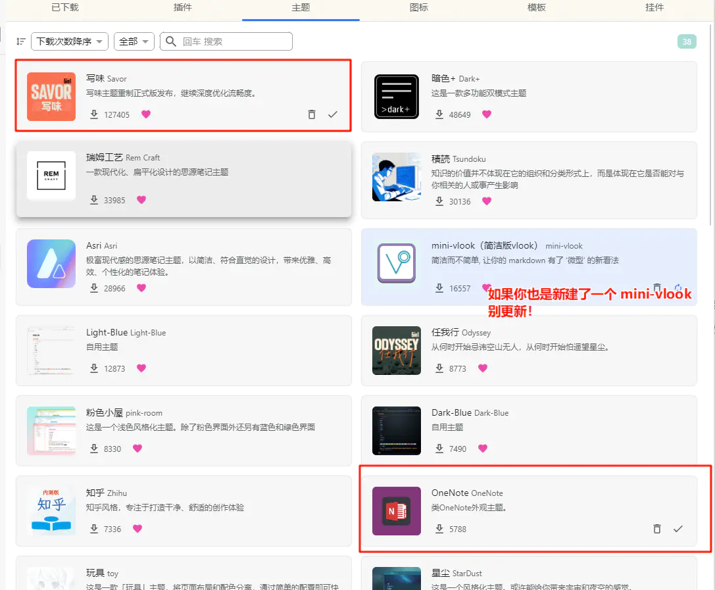Open the Light-Blue theme thumbnail
This screenshot has width=715, height=590.
pyautogui.click(x=51, y=351)
